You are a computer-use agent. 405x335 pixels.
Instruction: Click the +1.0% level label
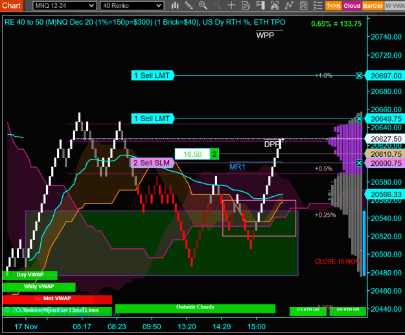point(324,76)
